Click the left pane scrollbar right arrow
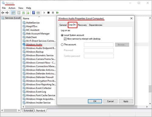Image resolution: width=152 pixels, height=117 pixels. click(19, 110)
